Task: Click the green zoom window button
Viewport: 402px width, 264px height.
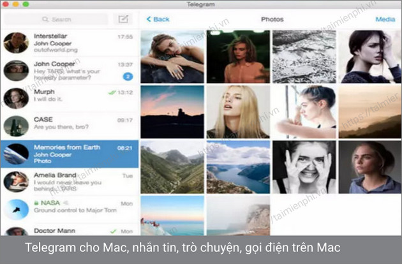Action: 26,4
